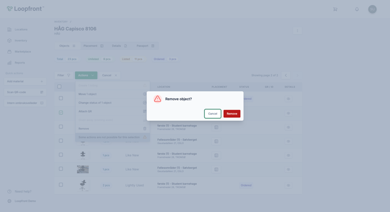The height and width of the screenshot is (212, 390).
Task: Open placement icon in photo thumbnail row
Action: [x=216, y=169]
